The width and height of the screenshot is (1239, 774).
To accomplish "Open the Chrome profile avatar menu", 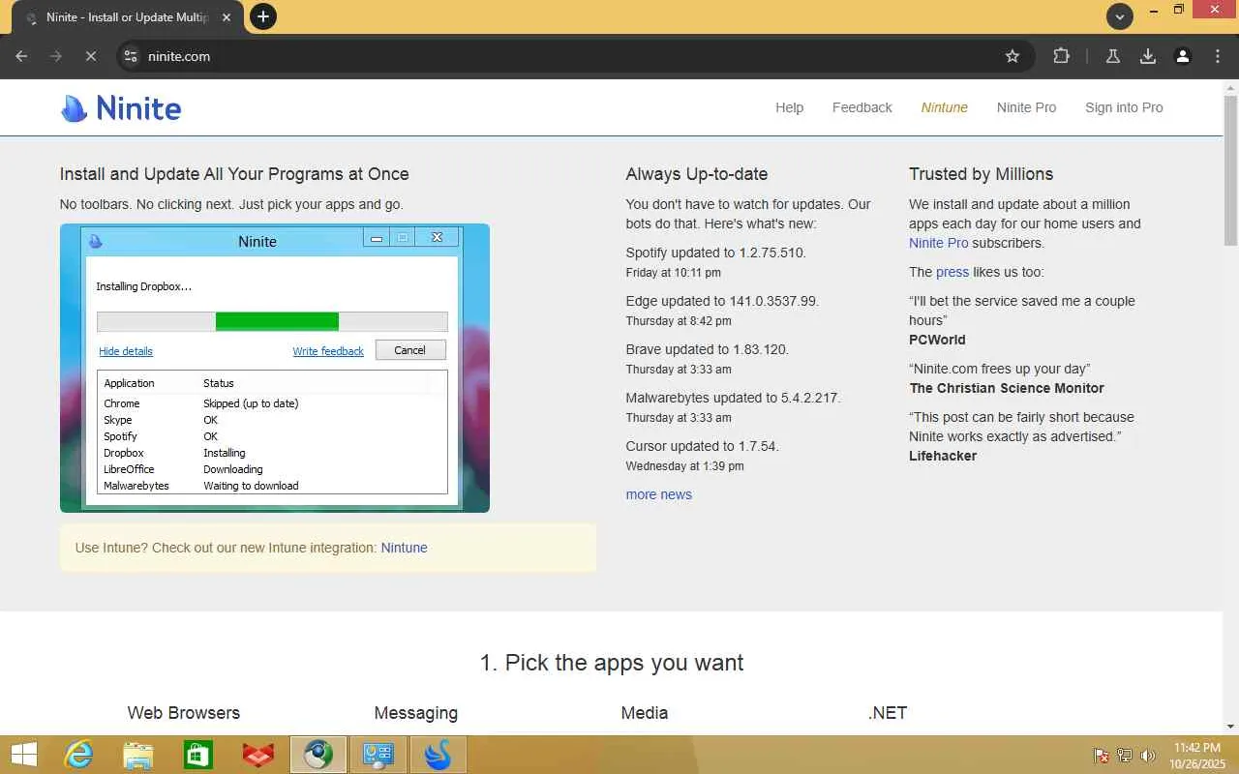I will [1183, 56].
